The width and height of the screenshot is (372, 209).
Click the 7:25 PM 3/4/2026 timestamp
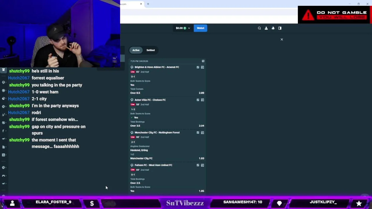(x=139, y=61)
